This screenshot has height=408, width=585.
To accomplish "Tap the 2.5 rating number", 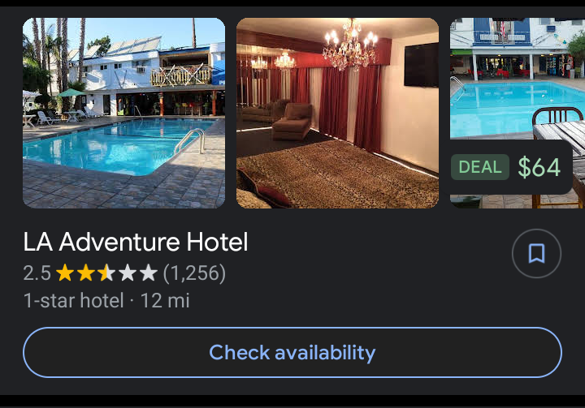I will pos(37,273).
